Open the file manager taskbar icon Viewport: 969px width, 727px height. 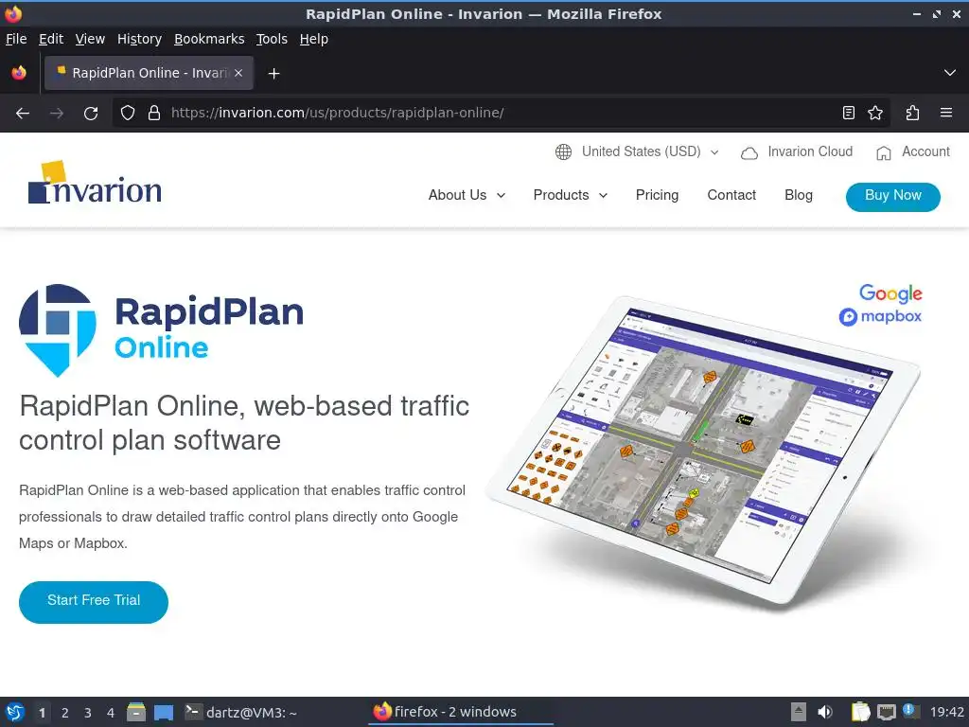coord(136,712)
